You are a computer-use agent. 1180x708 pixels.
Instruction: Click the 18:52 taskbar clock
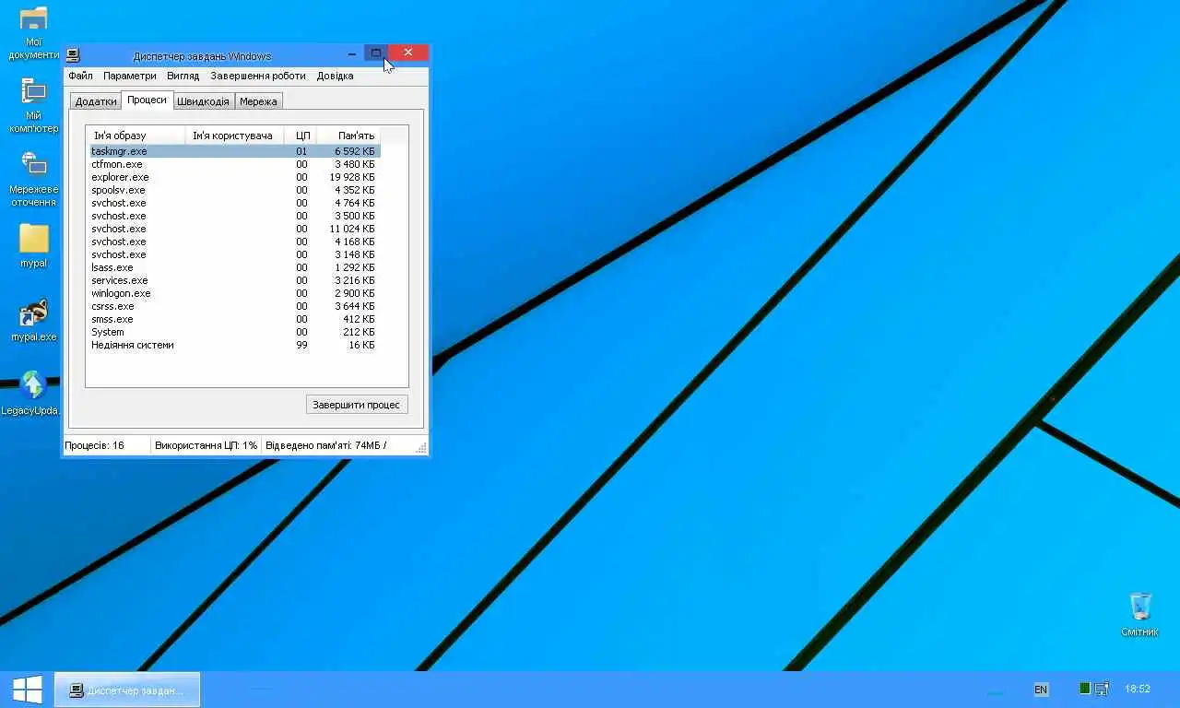(x=1138, y=689)
